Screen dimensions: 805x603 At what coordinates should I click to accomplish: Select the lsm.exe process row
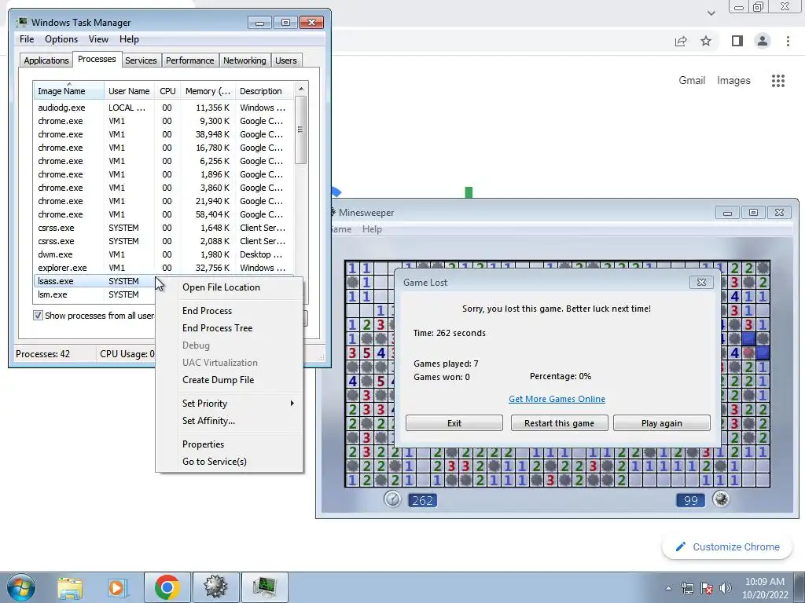(94, 294)
